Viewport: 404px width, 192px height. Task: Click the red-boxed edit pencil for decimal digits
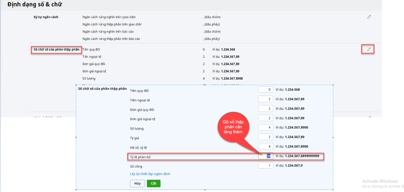tap(369, 49)
